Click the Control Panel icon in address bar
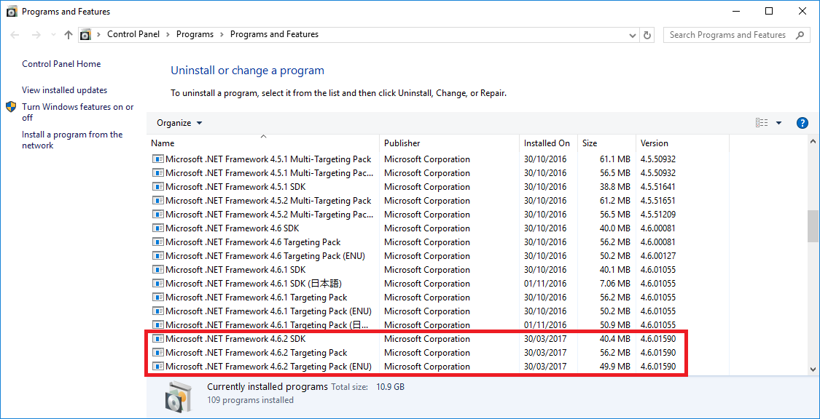This screenshot has width=820, height=419. point(85,35)
